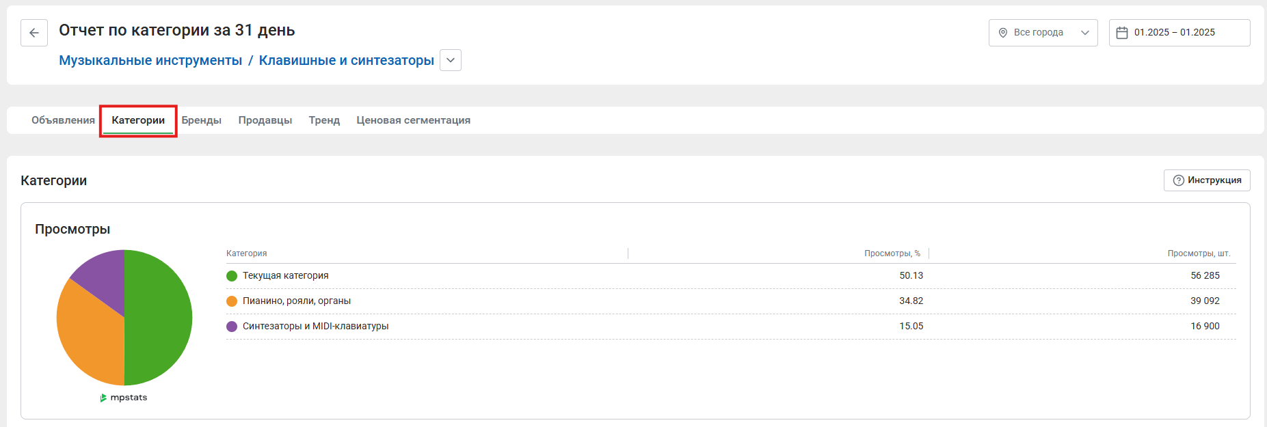Open the Ценовая сегментация tab

413,120
